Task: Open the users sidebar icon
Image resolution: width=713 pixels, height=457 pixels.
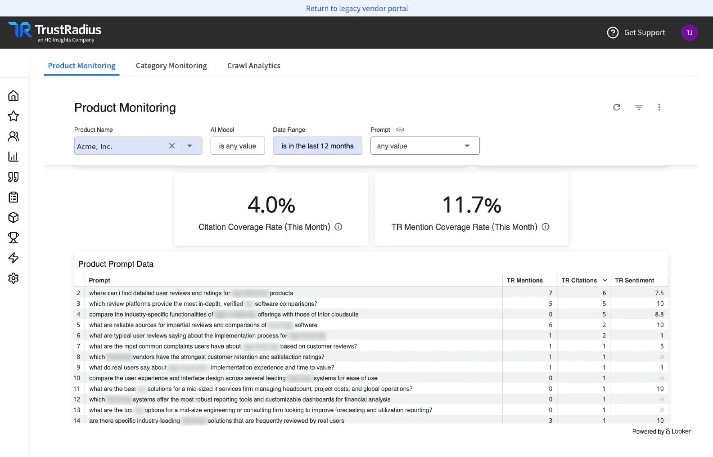Action: click(14, 136)
